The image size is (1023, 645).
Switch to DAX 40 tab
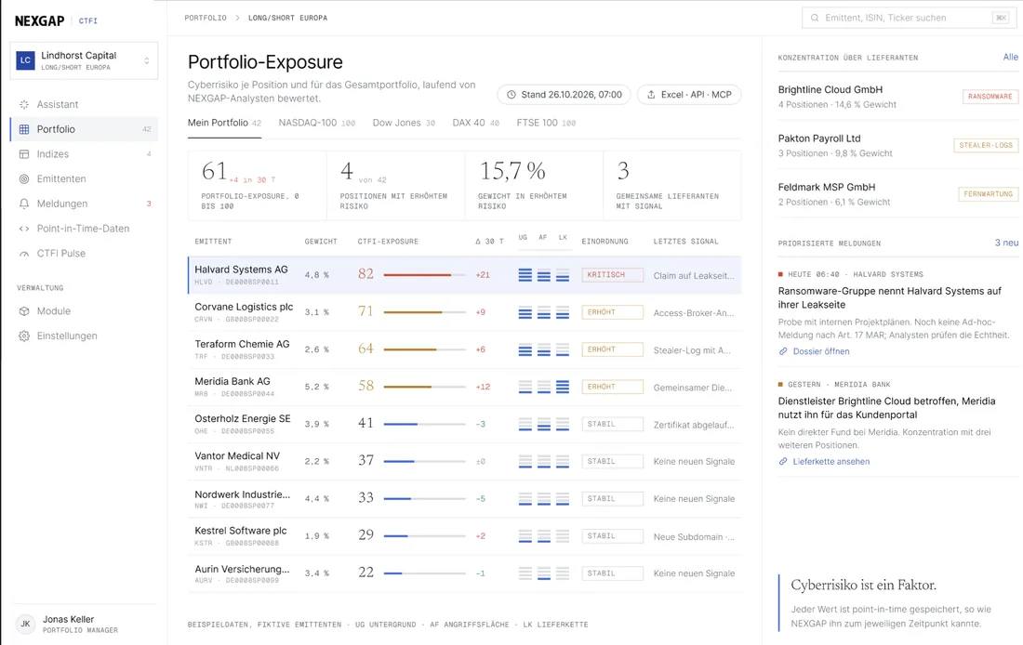(x=475, y=124)
